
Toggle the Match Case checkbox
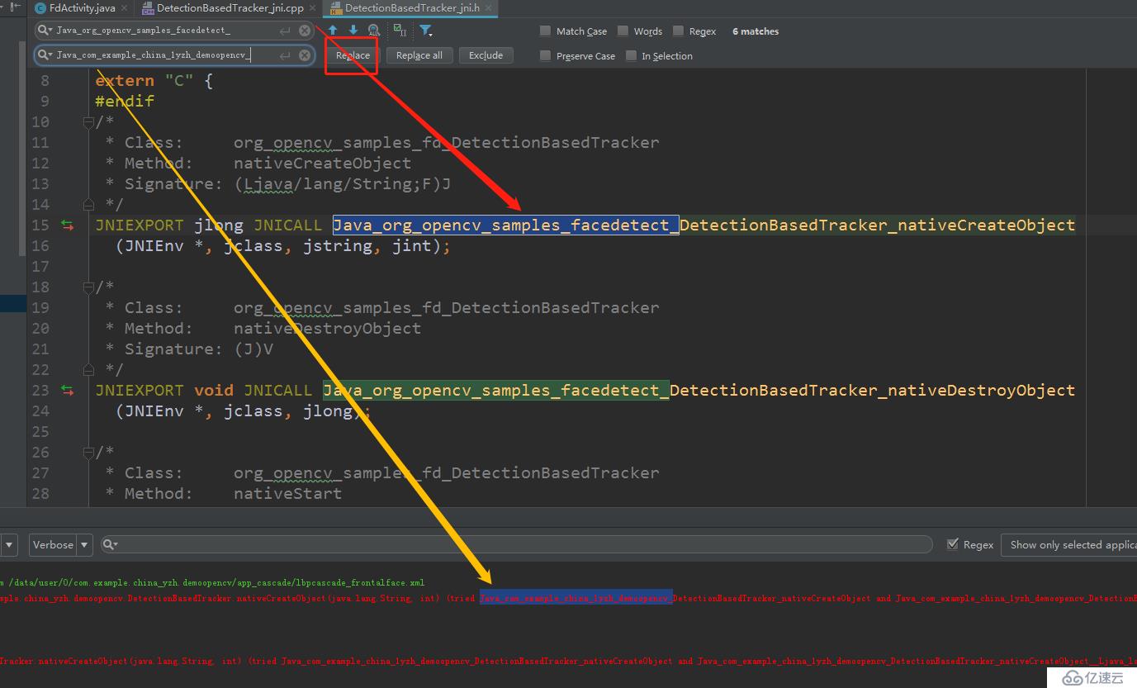pos(545,31)
